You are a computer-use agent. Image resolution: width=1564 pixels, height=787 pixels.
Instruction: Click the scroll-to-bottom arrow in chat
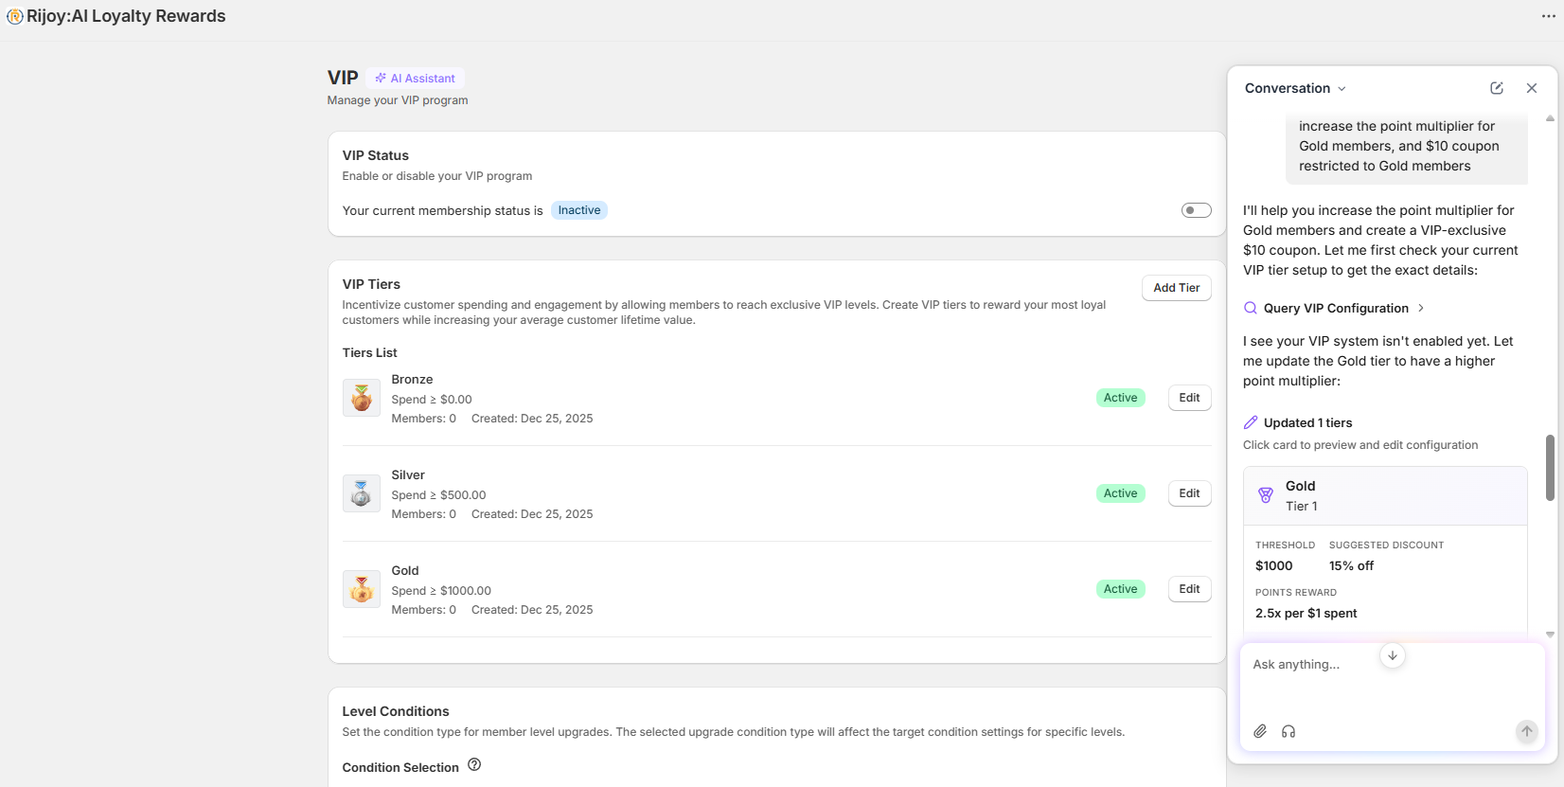click(x=1393, y=655)
